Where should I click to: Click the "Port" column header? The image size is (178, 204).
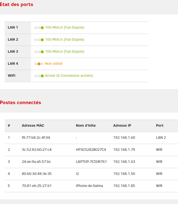click(159, 125)
